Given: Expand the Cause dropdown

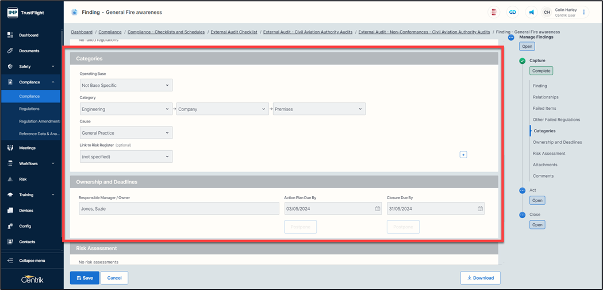Looking at the screenshot, I should tap(126, 133).
